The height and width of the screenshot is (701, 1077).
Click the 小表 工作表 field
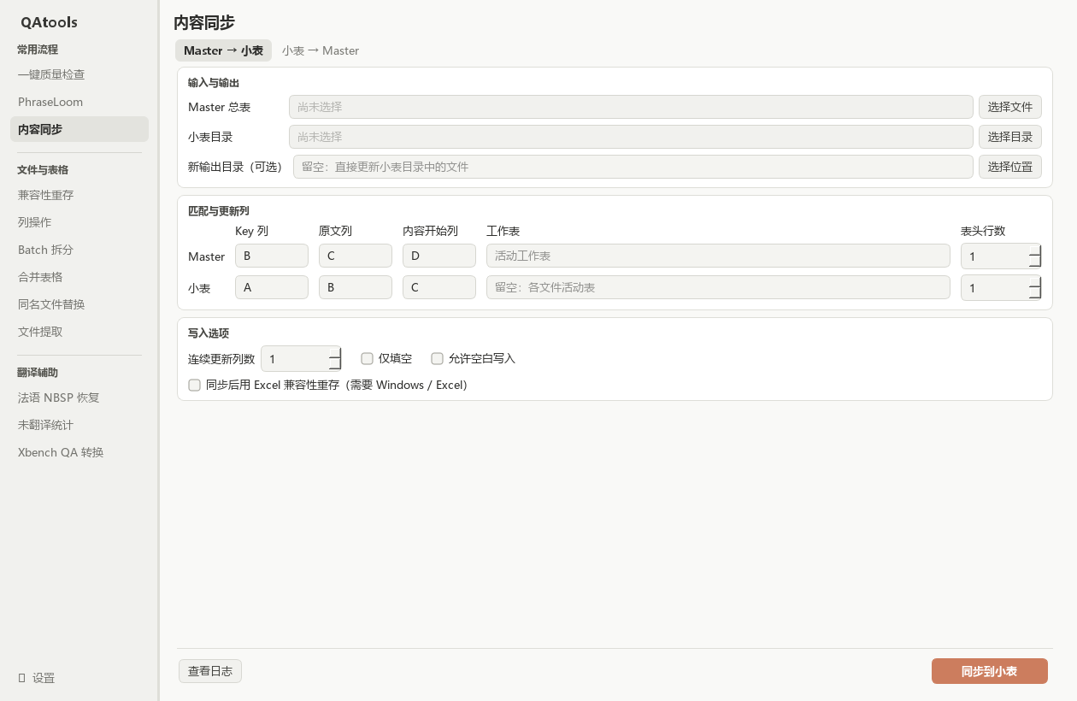coord(718,287)
